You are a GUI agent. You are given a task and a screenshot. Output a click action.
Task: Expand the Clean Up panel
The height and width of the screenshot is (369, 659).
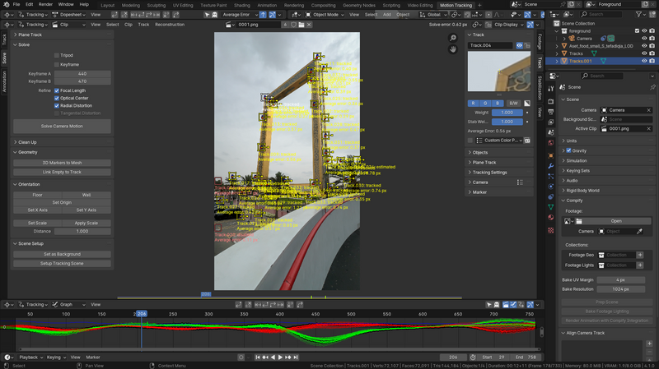coord(28,141)
